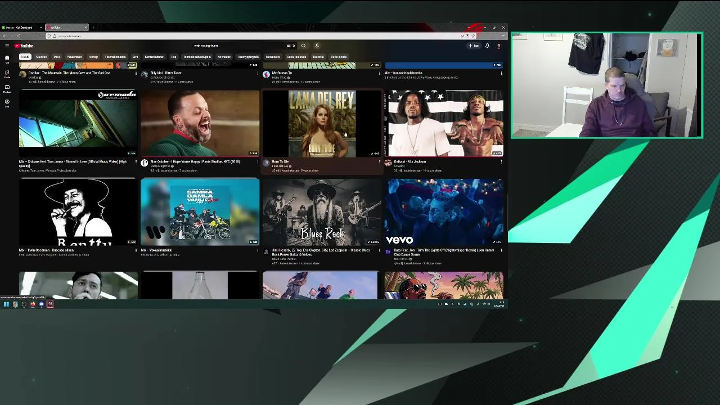The height and width of the screenshot is (405, 720).
Task: Open the notifications bell
Action: (487, 46)
